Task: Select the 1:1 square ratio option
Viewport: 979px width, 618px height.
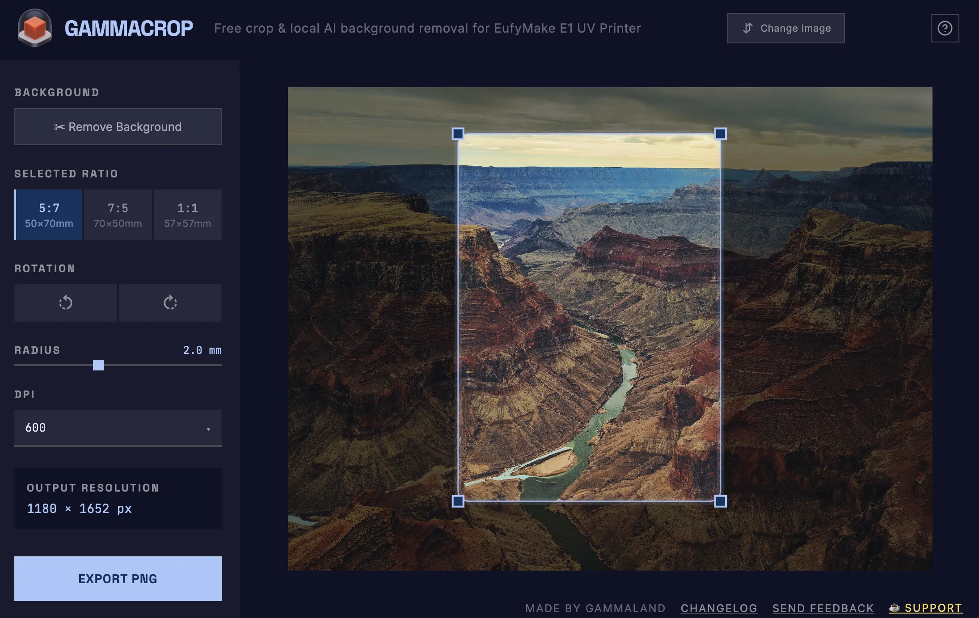Action: (188, 214)
